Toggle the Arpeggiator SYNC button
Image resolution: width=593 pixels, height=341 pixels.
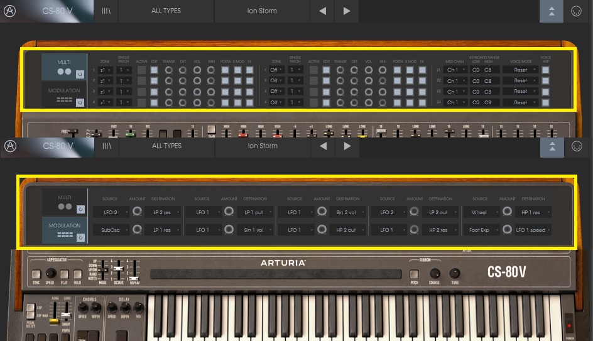point(36,274)
